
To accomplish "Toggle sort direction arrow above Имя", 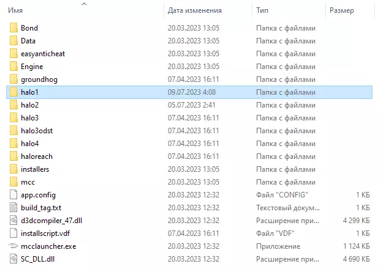I will 84,4.
